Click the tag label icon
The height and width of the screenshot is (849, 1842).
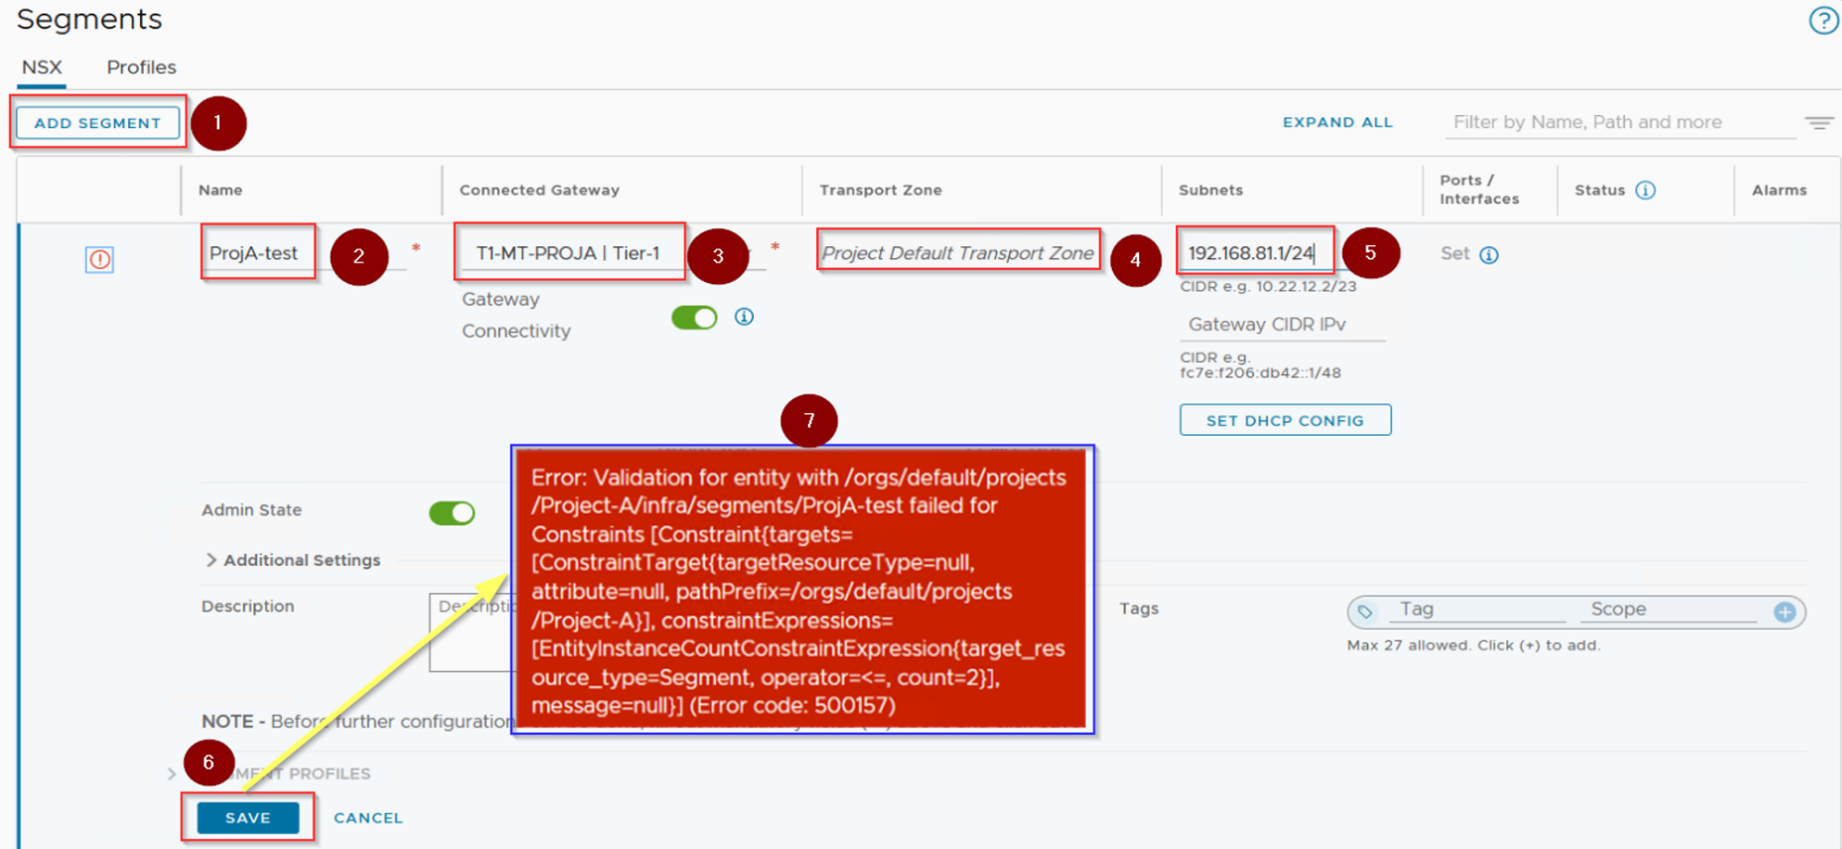(x=1365, y=612)
